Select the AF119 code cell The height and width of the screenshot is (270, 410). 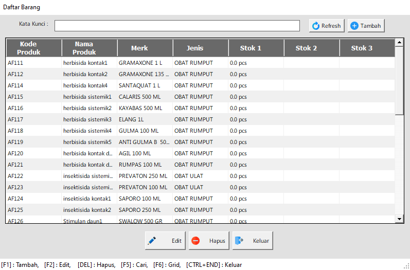(34, 142)
